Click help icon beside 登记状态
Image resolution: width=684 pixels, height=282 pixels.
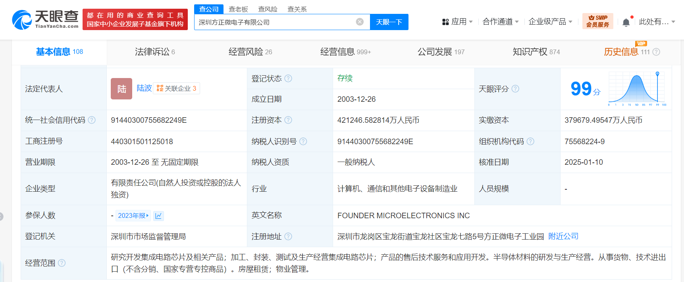pyautogui.click(x=288, y=78)
